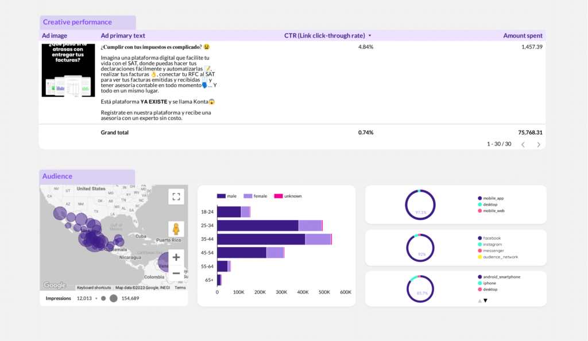Sort table by Amount spent column

coord(523,36)
